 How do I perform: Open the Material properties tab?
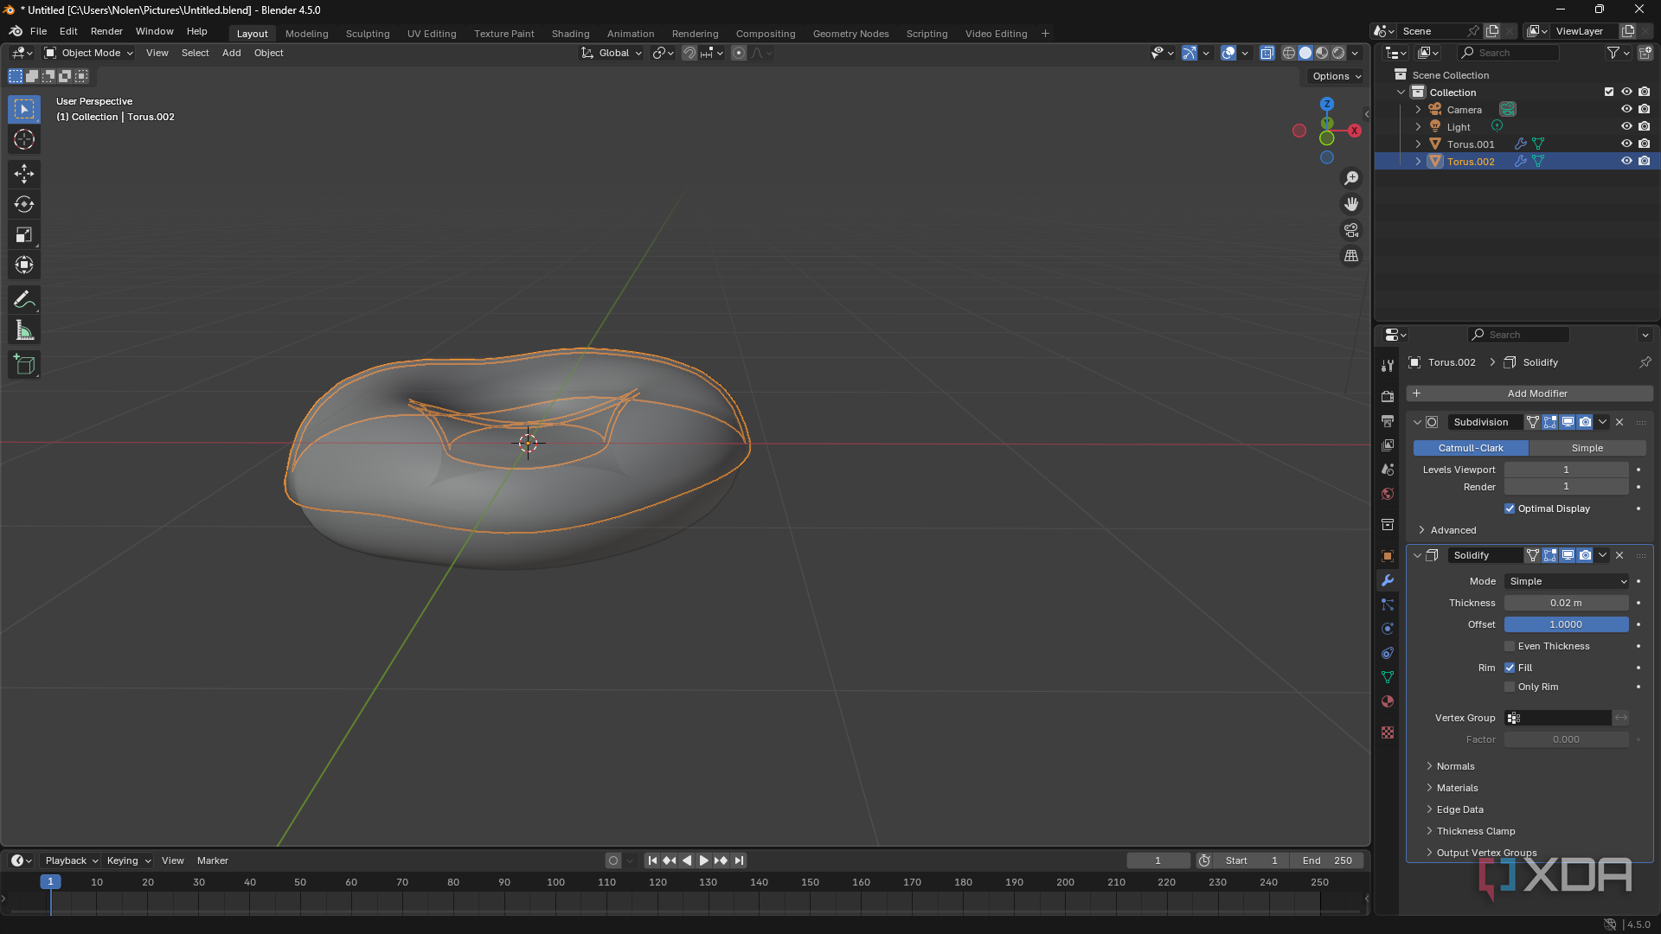click(1388, 701)
